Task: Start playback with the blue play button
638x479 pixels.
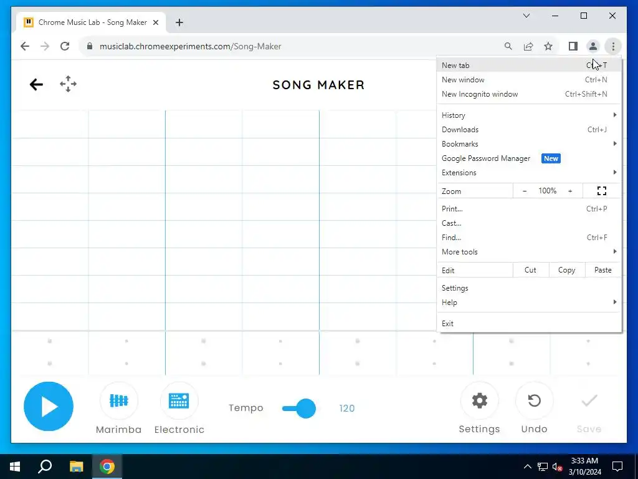Action: click(49, 406)
